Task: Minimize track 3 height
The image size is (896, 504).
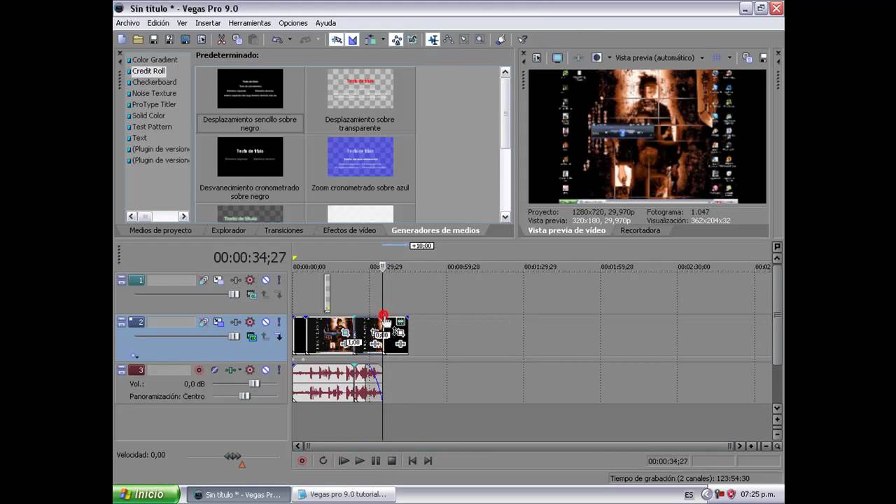Action: tap(122, 367)
